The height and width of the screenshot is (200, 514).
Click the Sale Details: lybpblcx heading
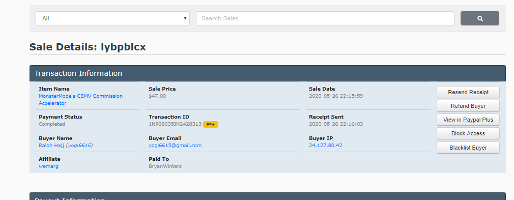pos(88,47)
